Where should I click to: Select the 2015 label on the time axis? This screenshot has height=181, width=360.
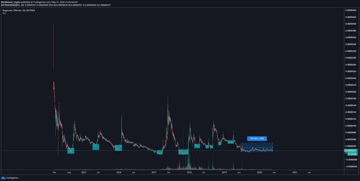(84, 173)
